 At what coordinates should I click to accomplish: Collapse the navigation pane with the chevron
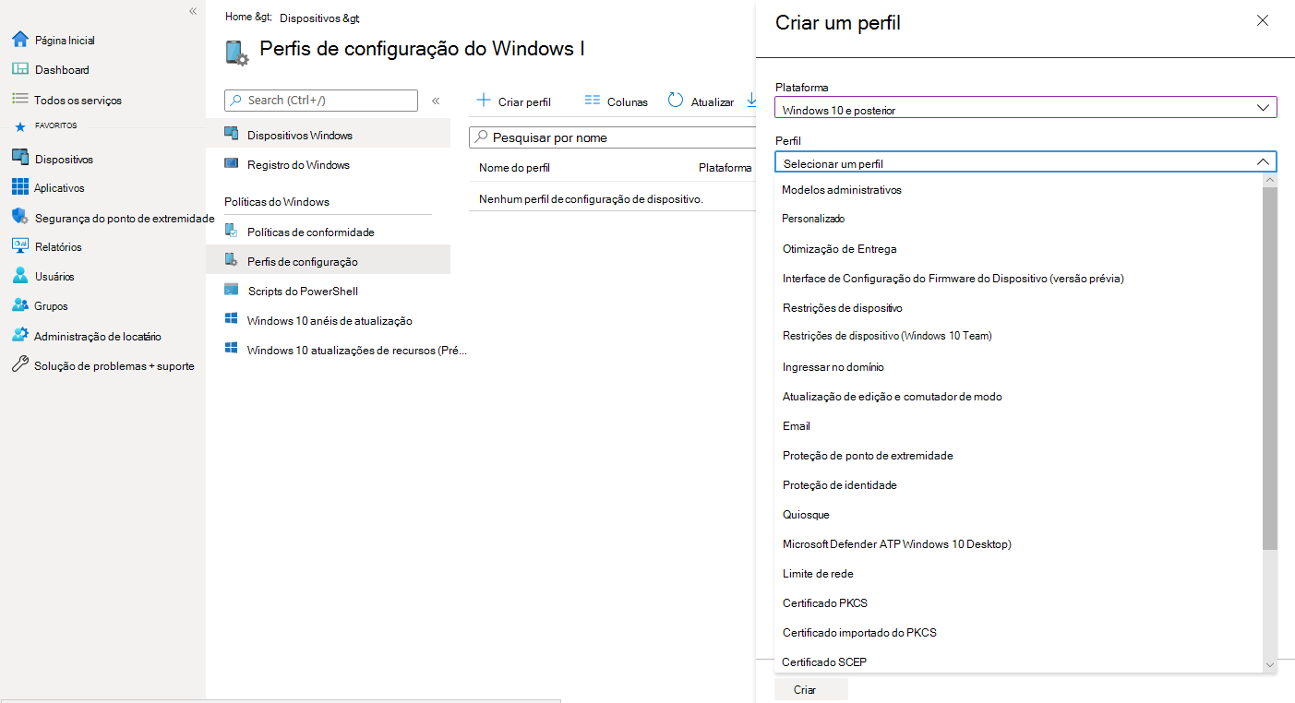point(193,11)
